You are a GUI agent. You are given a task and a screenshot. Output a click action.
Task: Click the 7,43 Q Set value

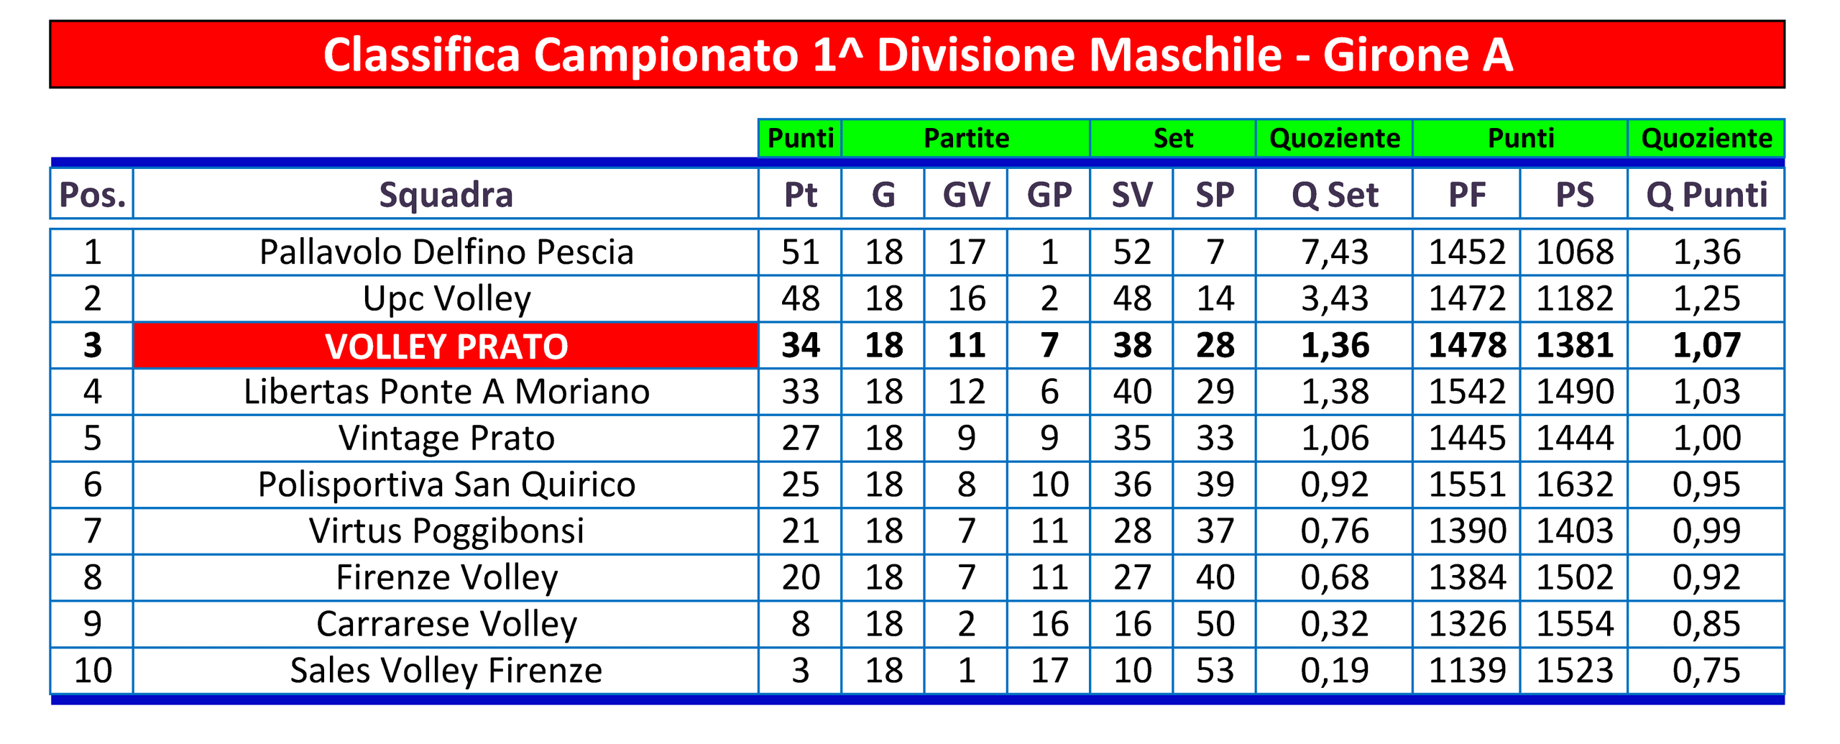point(1334,252)
